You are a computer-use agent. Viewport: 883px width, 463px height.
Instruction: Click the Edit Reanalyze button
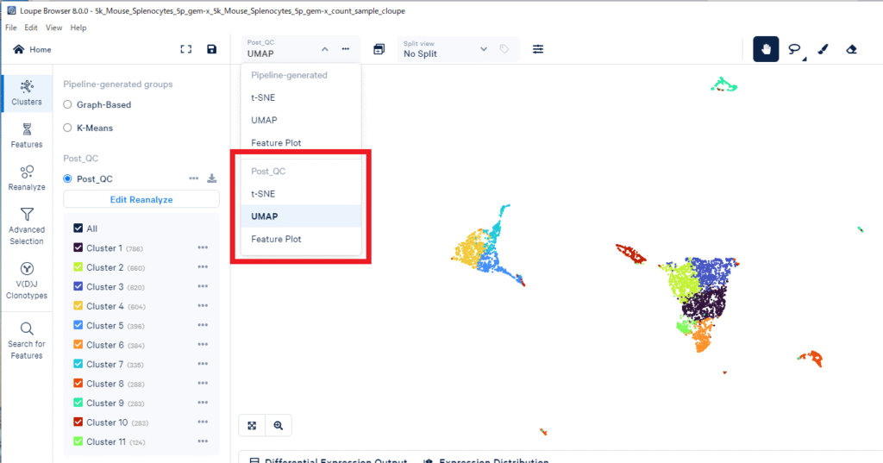[141, 199]
